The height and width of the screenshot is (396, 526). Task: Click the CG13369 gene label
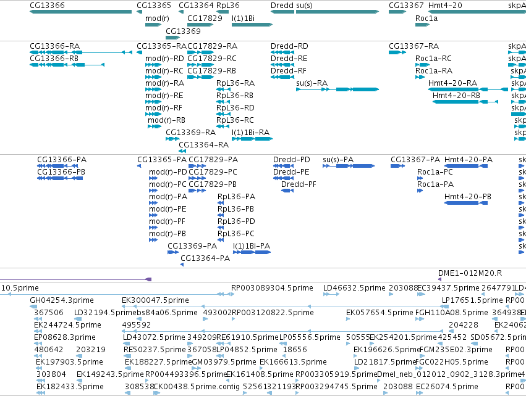183,31
